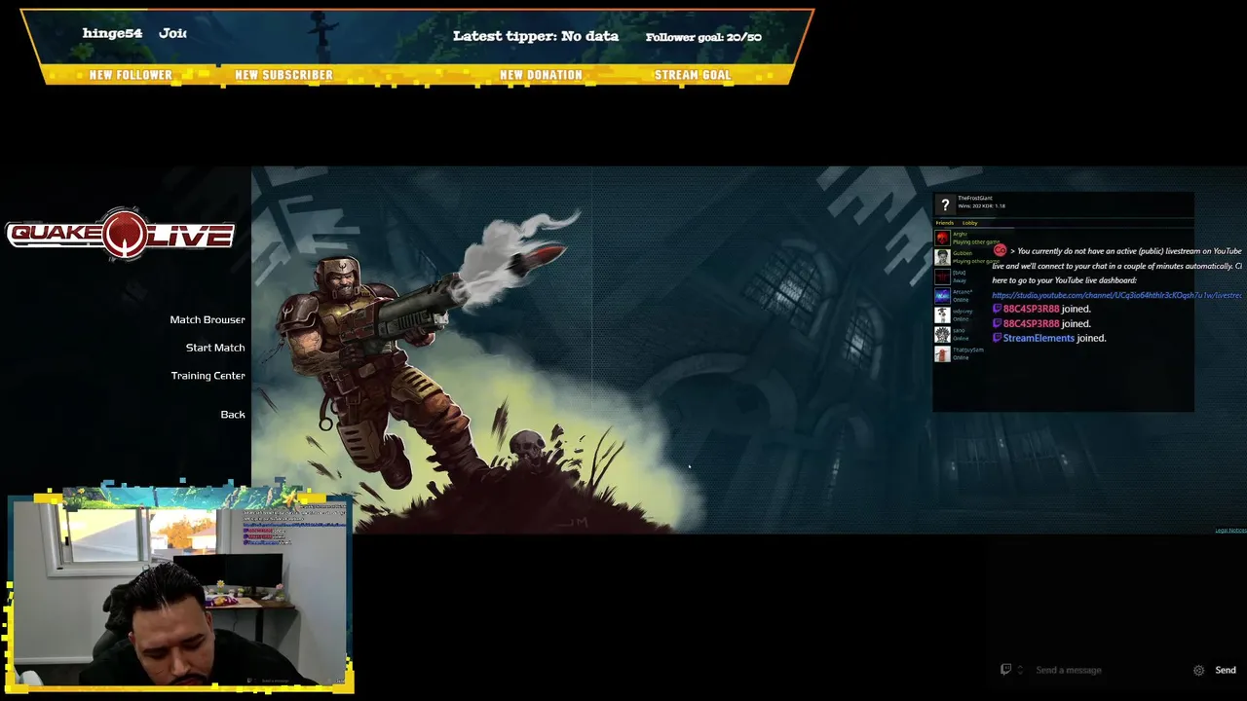Click the Quake Live logo

tap(121, 234)
